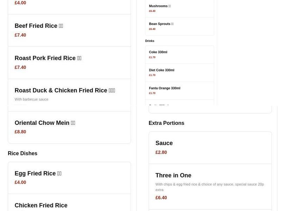Click the £7.40 price under Beef Fried Rice
The image size is (281, 211).
pos(20,35)
